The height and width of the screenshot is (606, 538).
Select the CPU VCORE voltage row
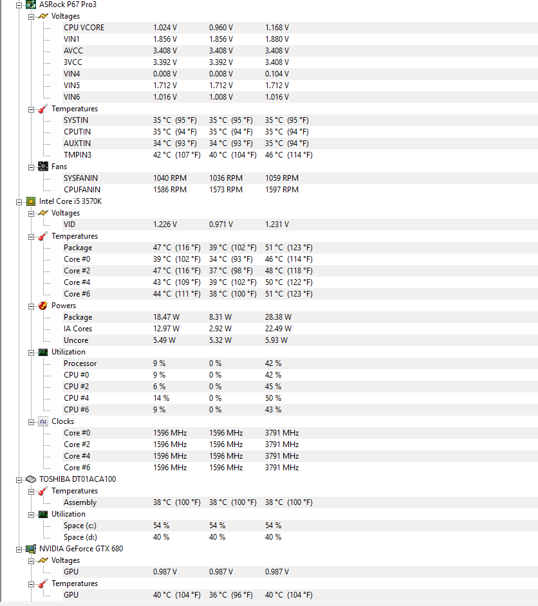[300, 28]
